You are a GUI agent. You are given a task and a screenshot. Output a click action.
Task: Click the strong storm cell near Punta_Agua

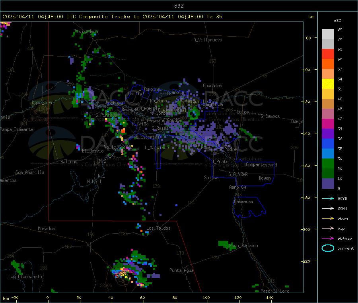point(123,274)
